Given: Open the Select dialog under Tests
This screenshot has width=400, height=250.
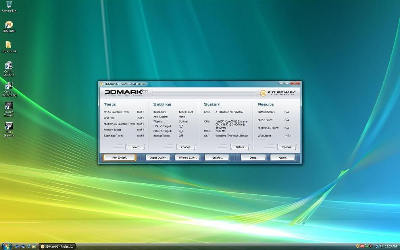Looking at the screenshot, I should (x=135, y=147).
